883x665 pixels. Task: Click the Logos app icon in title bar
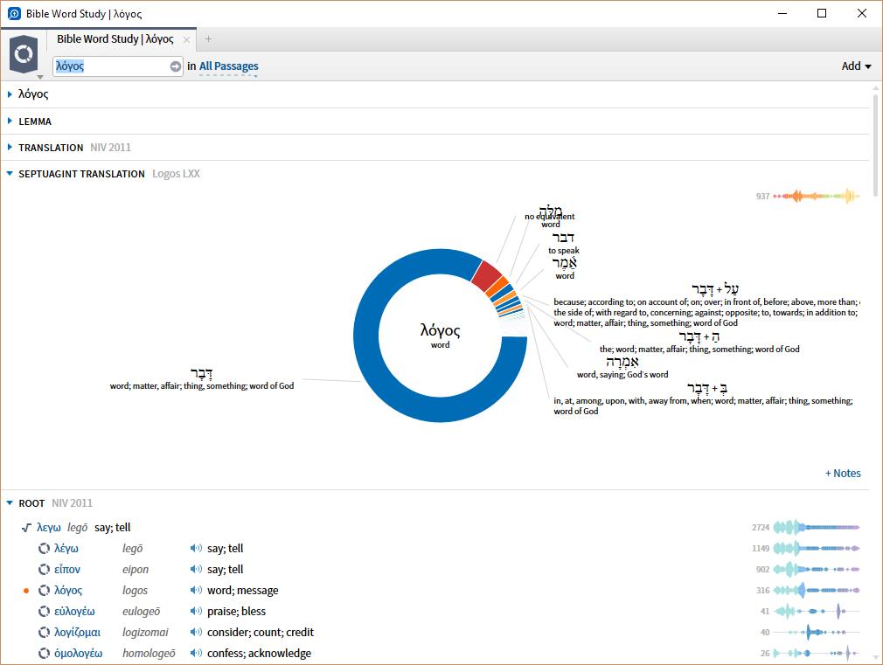(x=14, y=13)
